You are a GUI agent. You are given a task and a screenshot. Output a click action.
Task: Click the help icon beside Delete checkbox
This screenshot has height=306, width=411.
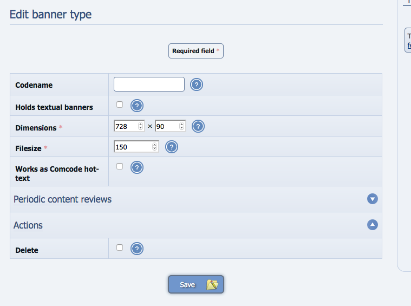tap(137, 249)
